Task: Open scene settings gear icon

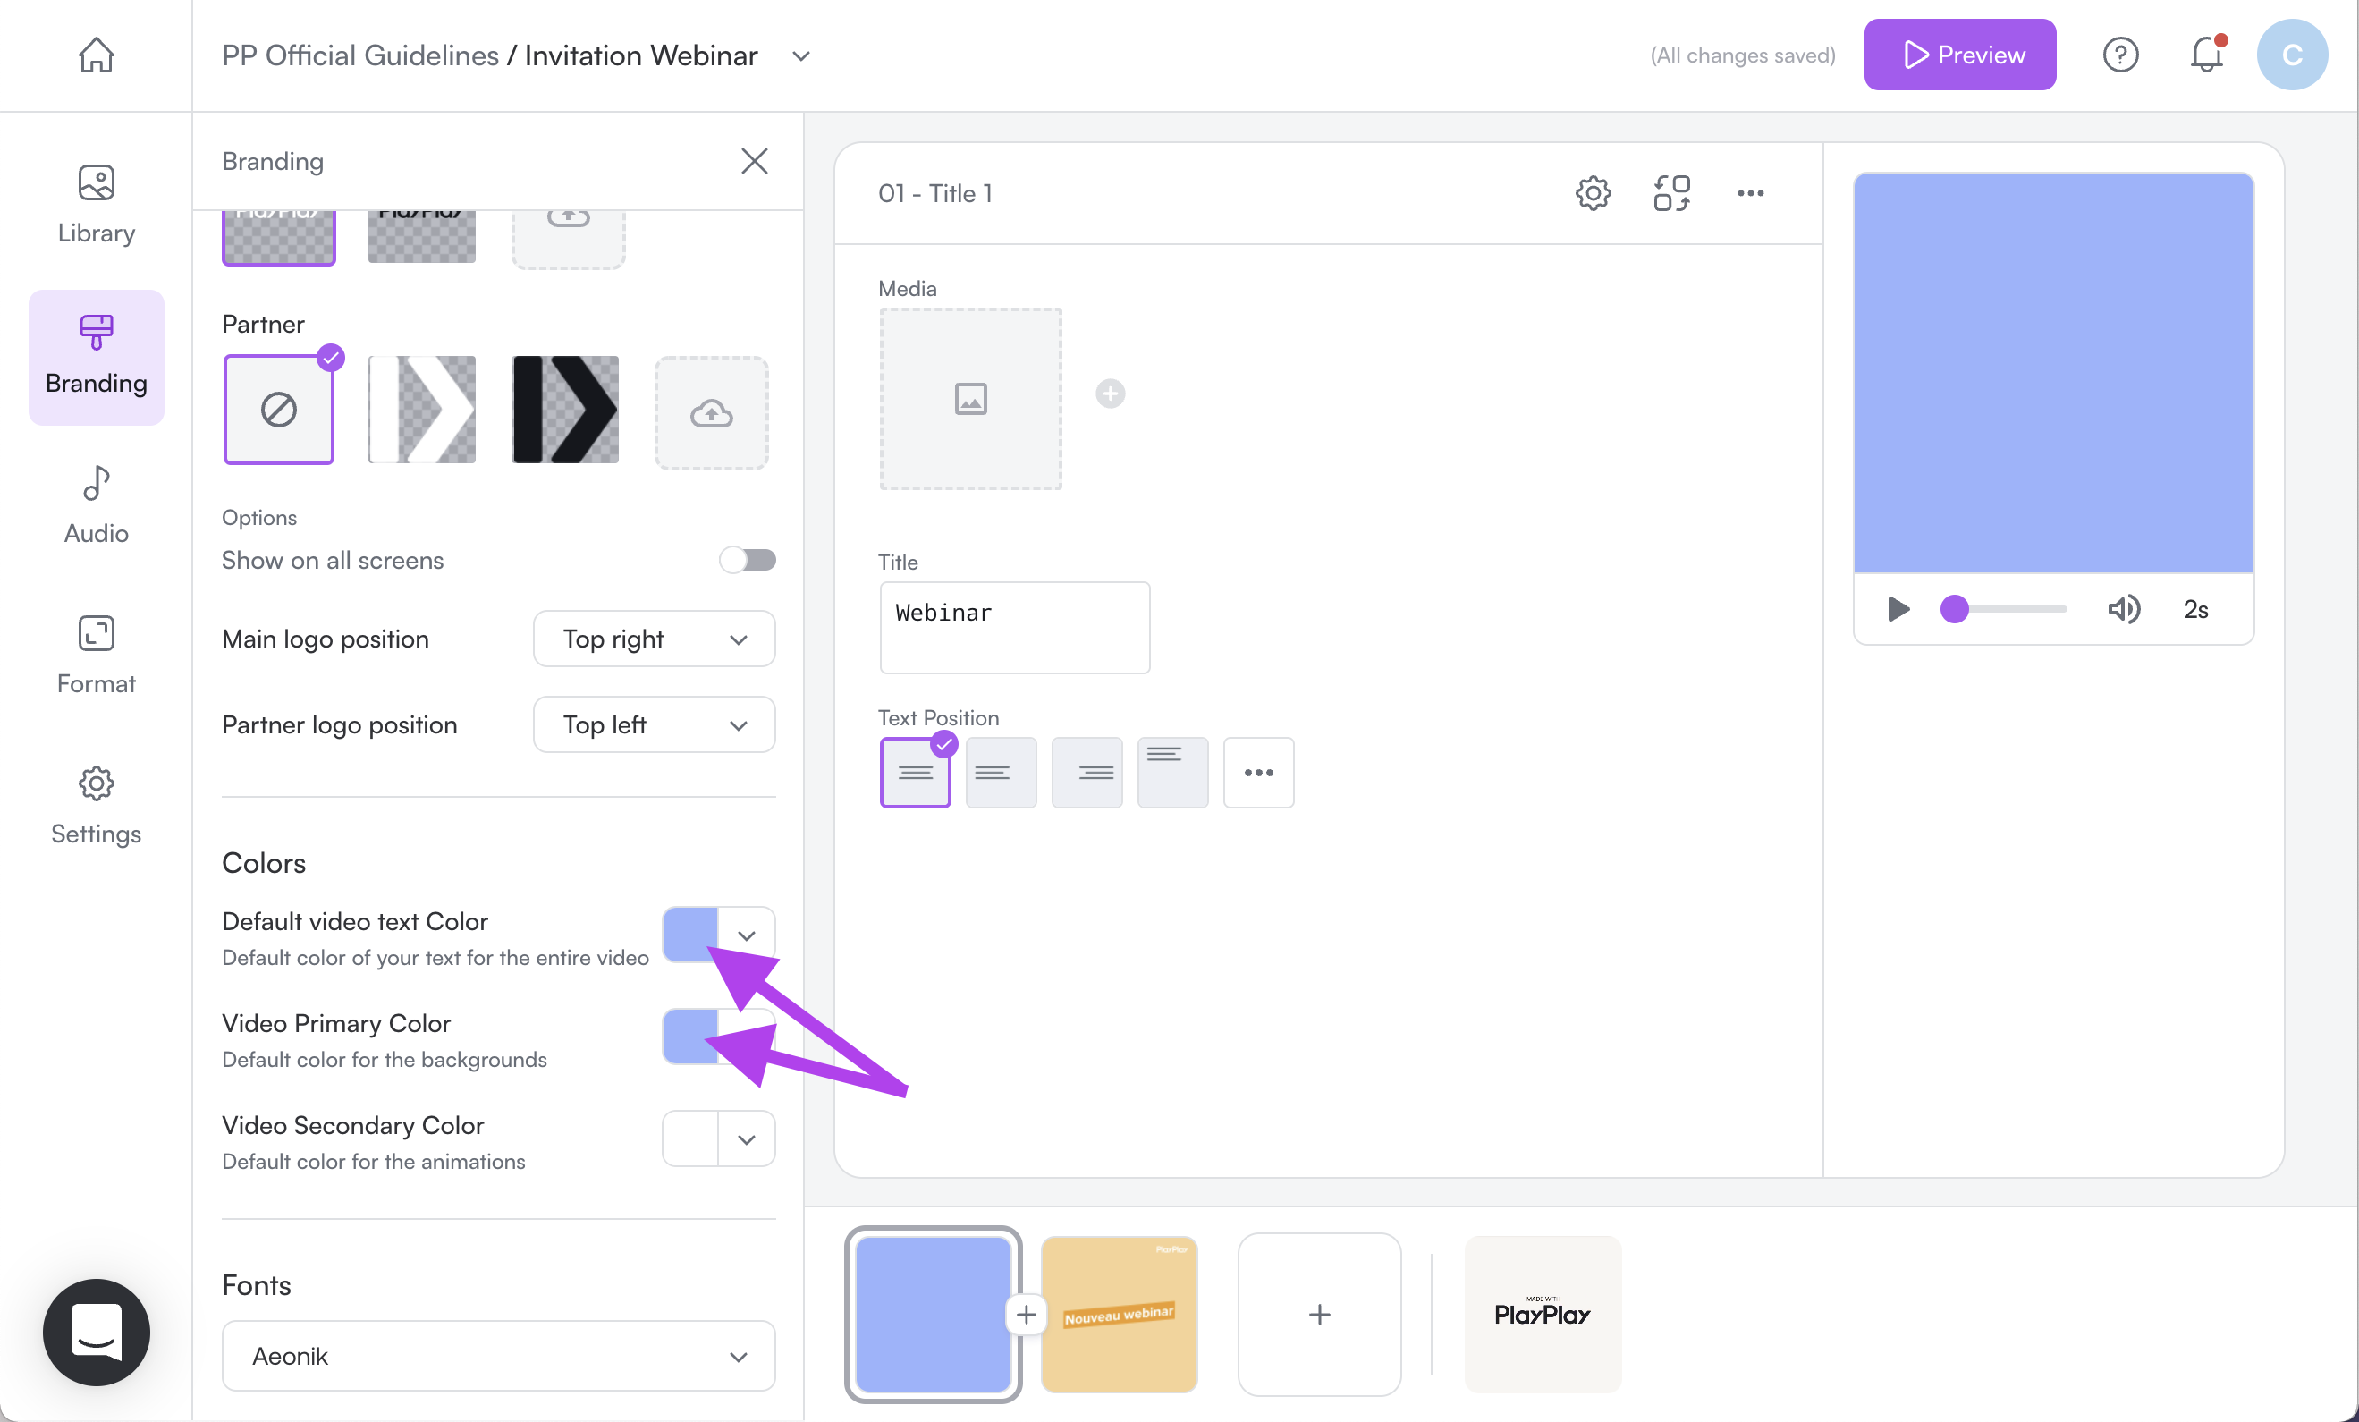Action: click(x=1592, y=193)
